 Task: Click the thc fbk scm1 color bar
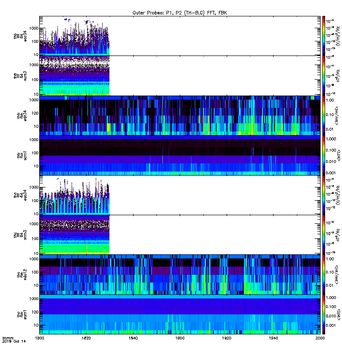click(x=324, y=314)
